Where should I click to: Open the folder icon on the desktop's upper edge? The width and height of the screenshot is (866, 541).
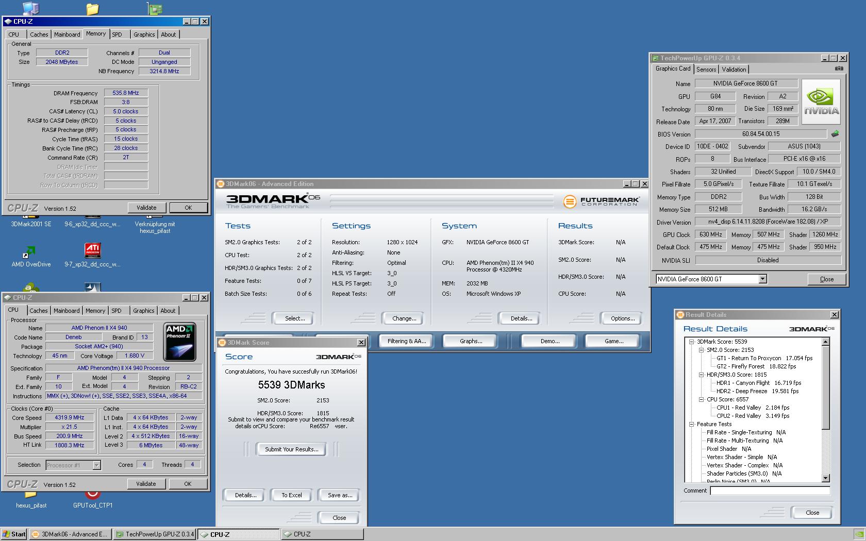(x=92, y=9)
